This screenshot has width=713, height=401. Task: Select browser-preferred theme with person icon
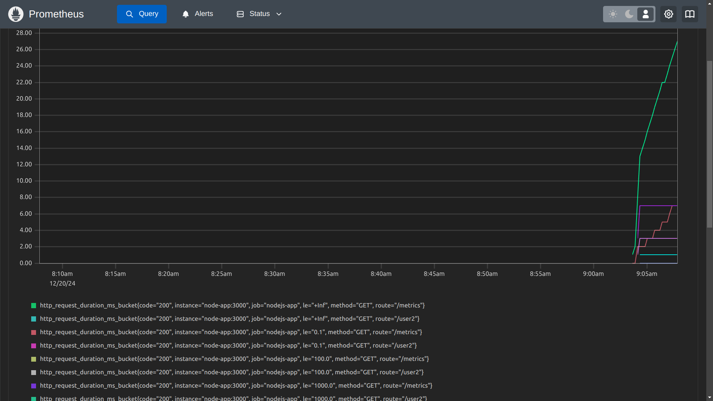pos(645,14)
